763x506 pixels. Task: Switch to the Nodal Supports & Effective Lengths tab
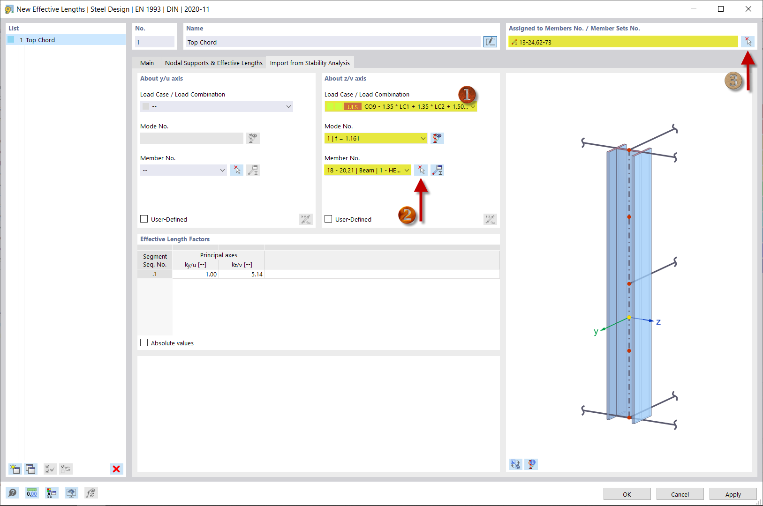tap(213, 62)
